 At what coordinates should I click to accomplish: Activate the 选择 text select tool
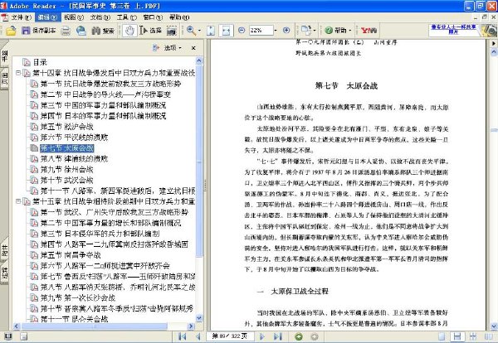(x=150, y=31)
